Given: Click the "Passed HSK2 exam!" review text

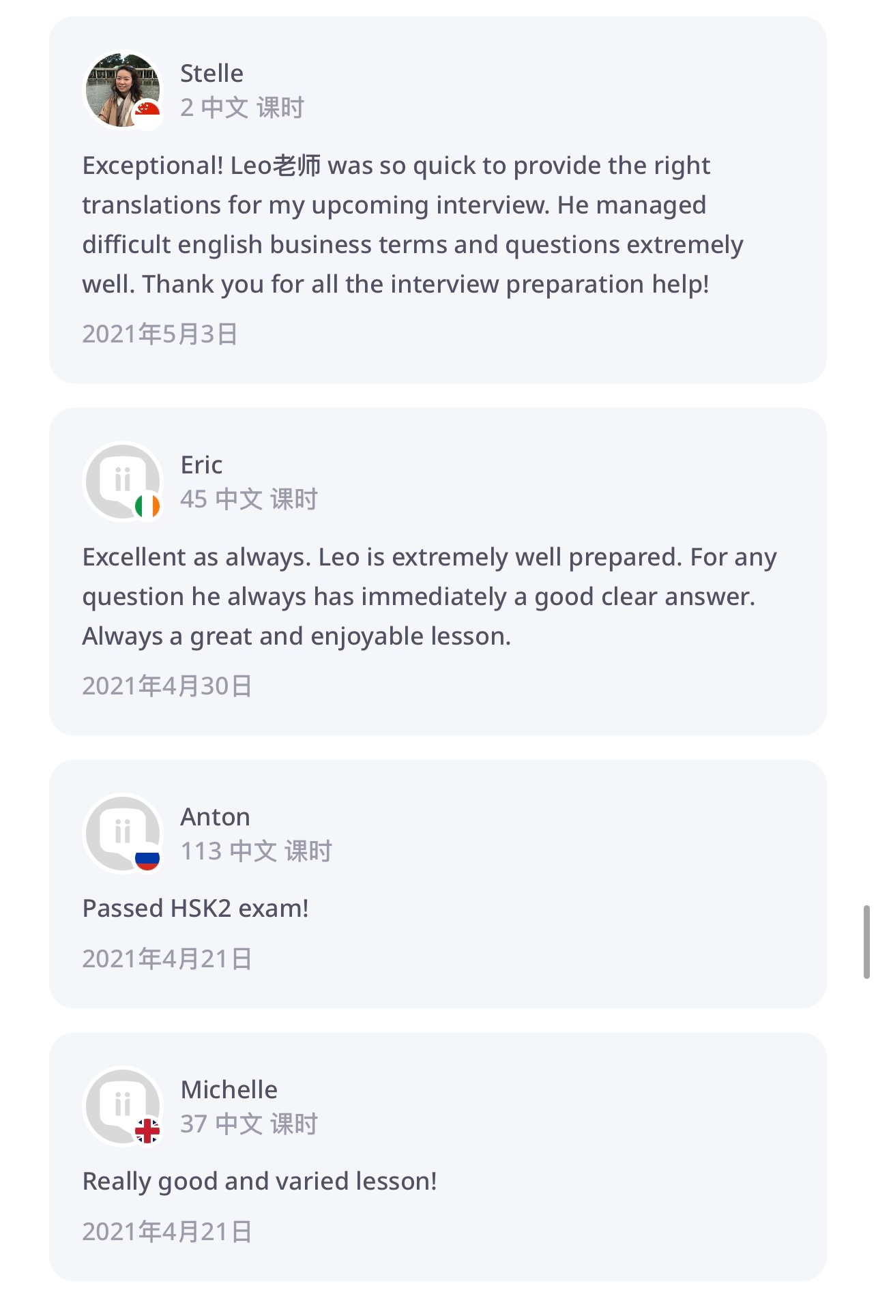Looking at the screenshot, I should coord(195,908).
